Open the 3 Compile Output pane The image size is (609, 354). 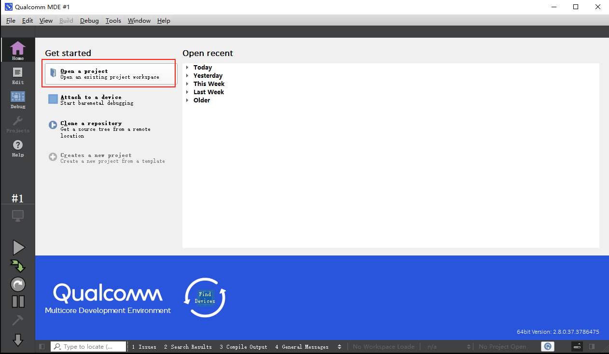pyautogui.click(x=243, y=347)
